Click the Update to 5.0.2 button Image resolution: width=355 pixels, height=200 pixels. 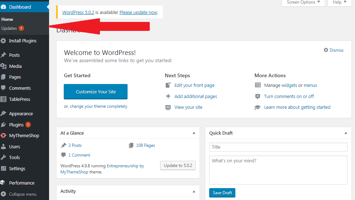click(x=178, y=166)
